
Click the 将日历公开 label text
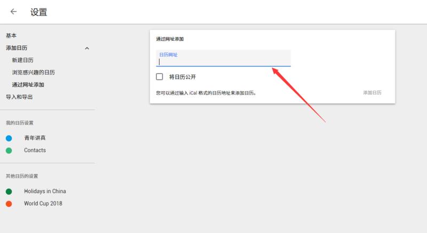coord(183,77)
